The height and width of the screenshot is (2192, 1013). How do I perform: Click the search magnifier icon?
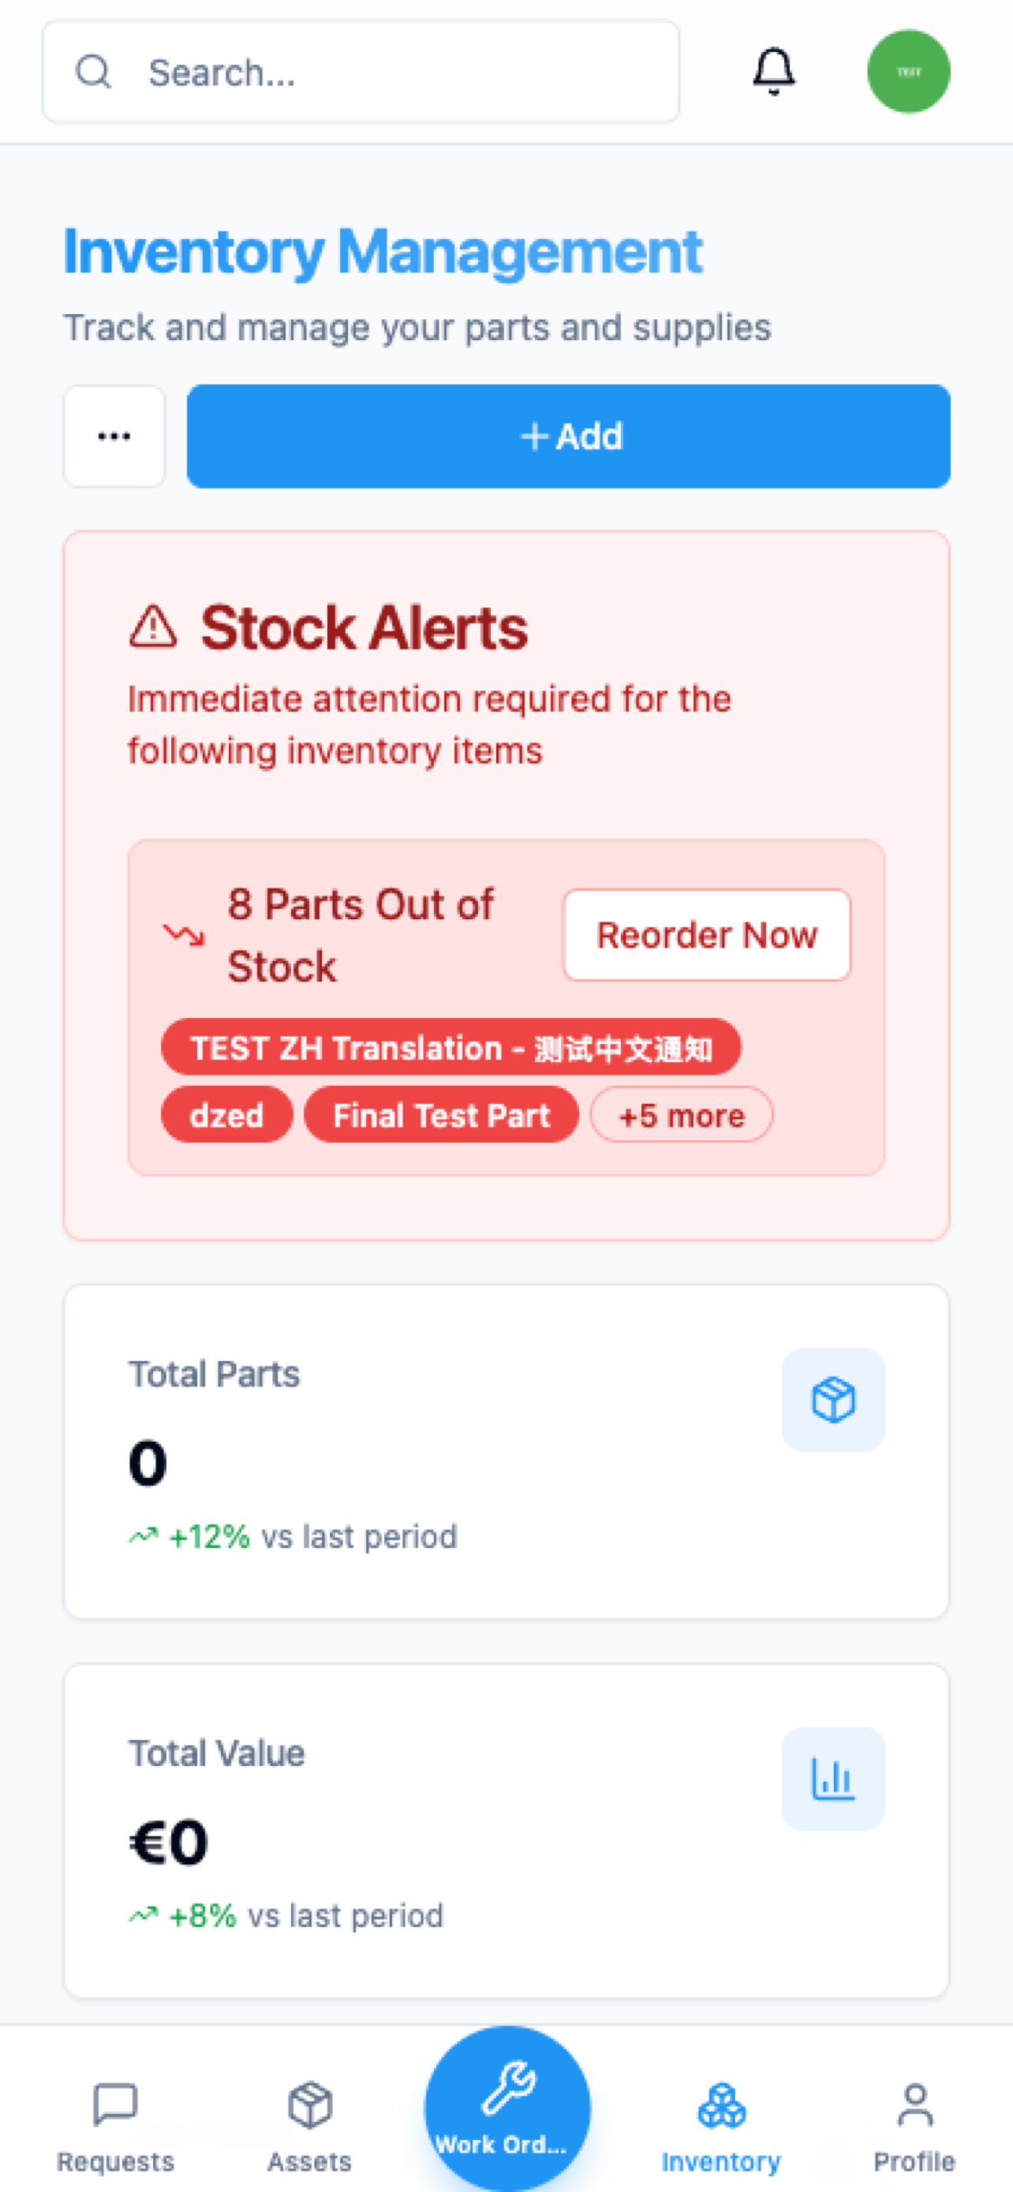click(94, 73)
